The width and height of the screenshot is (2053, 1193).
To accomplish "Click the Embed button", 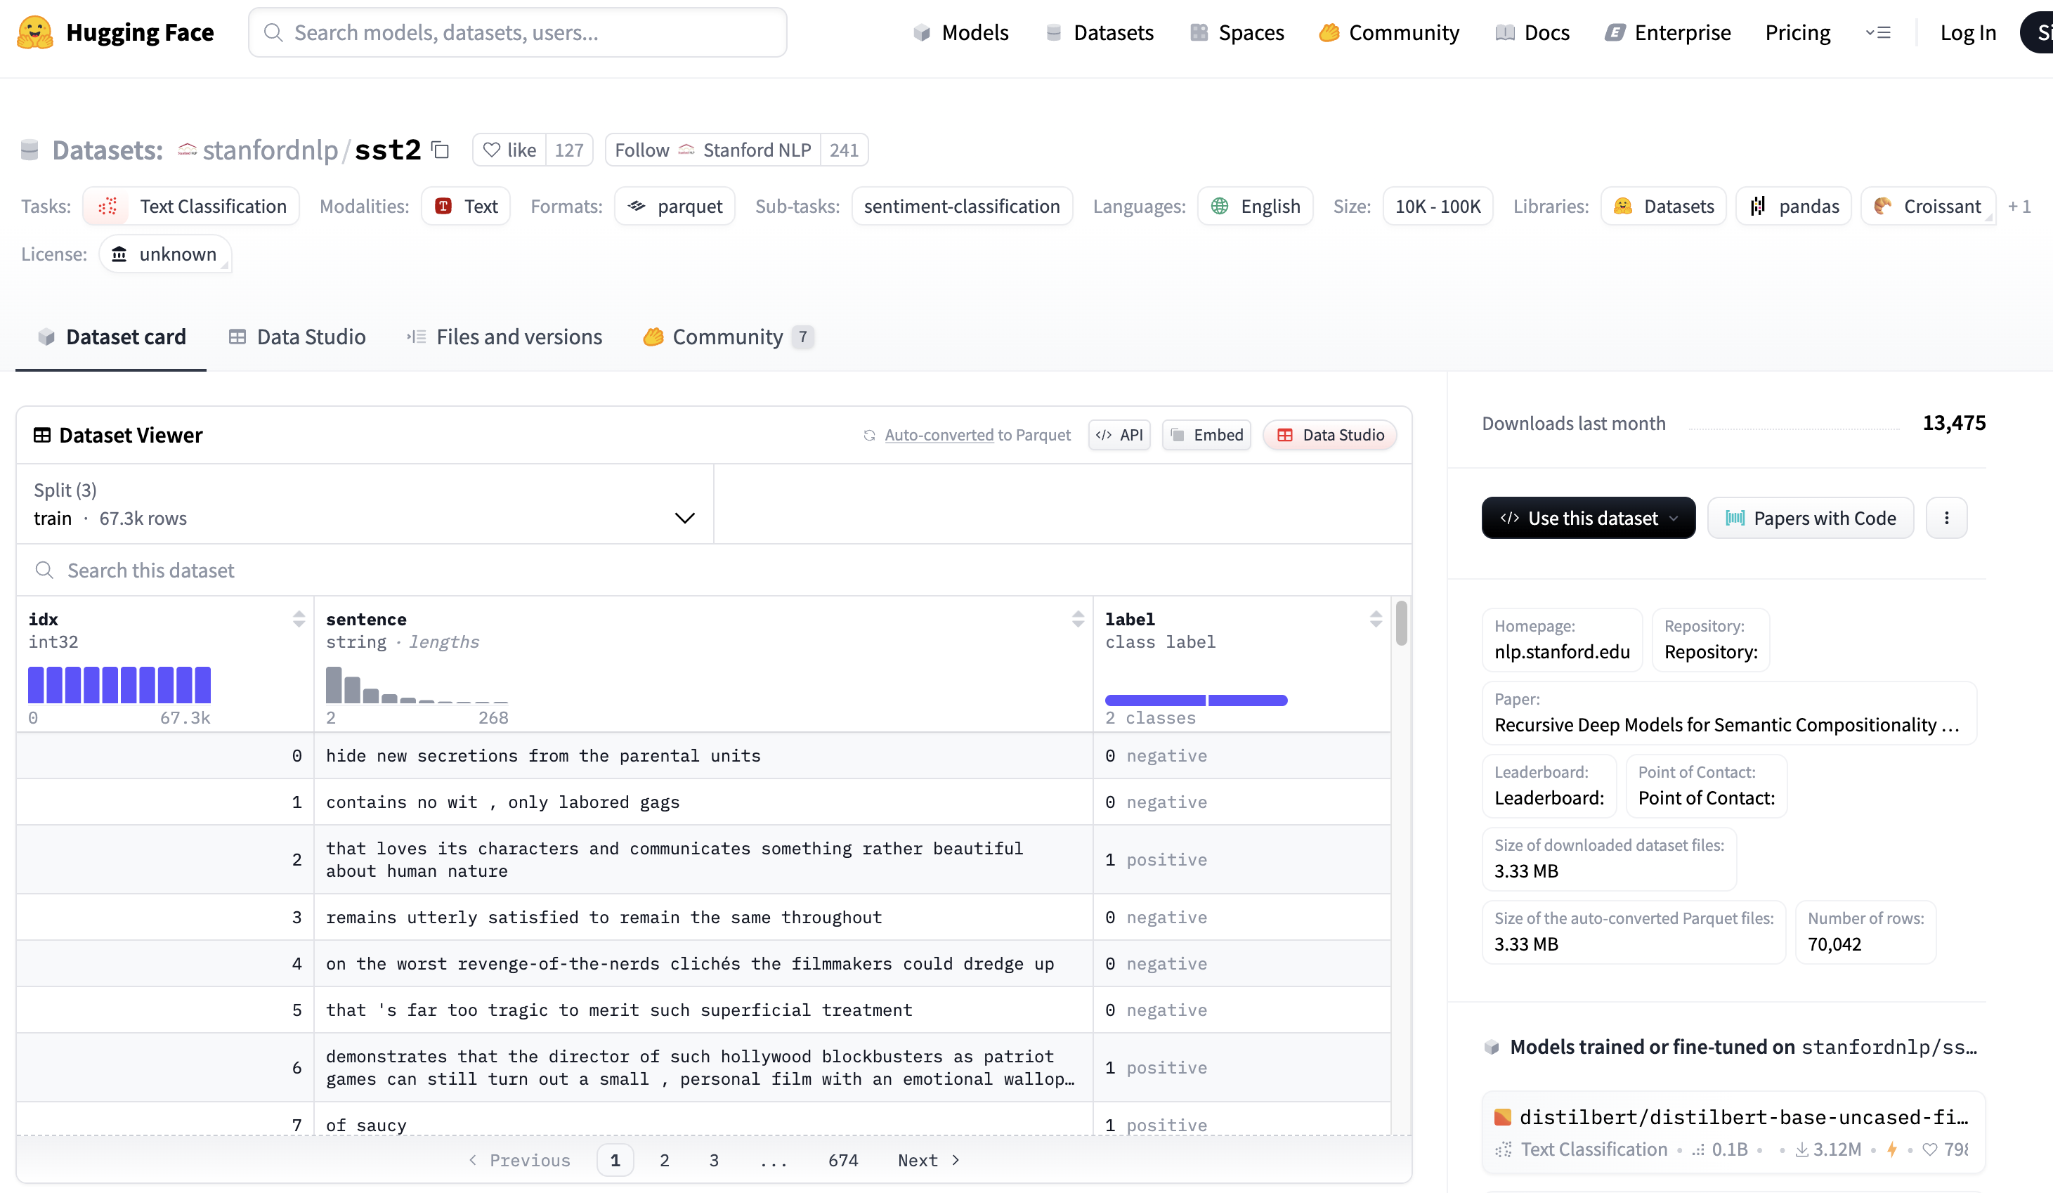I will (1206, 435).
